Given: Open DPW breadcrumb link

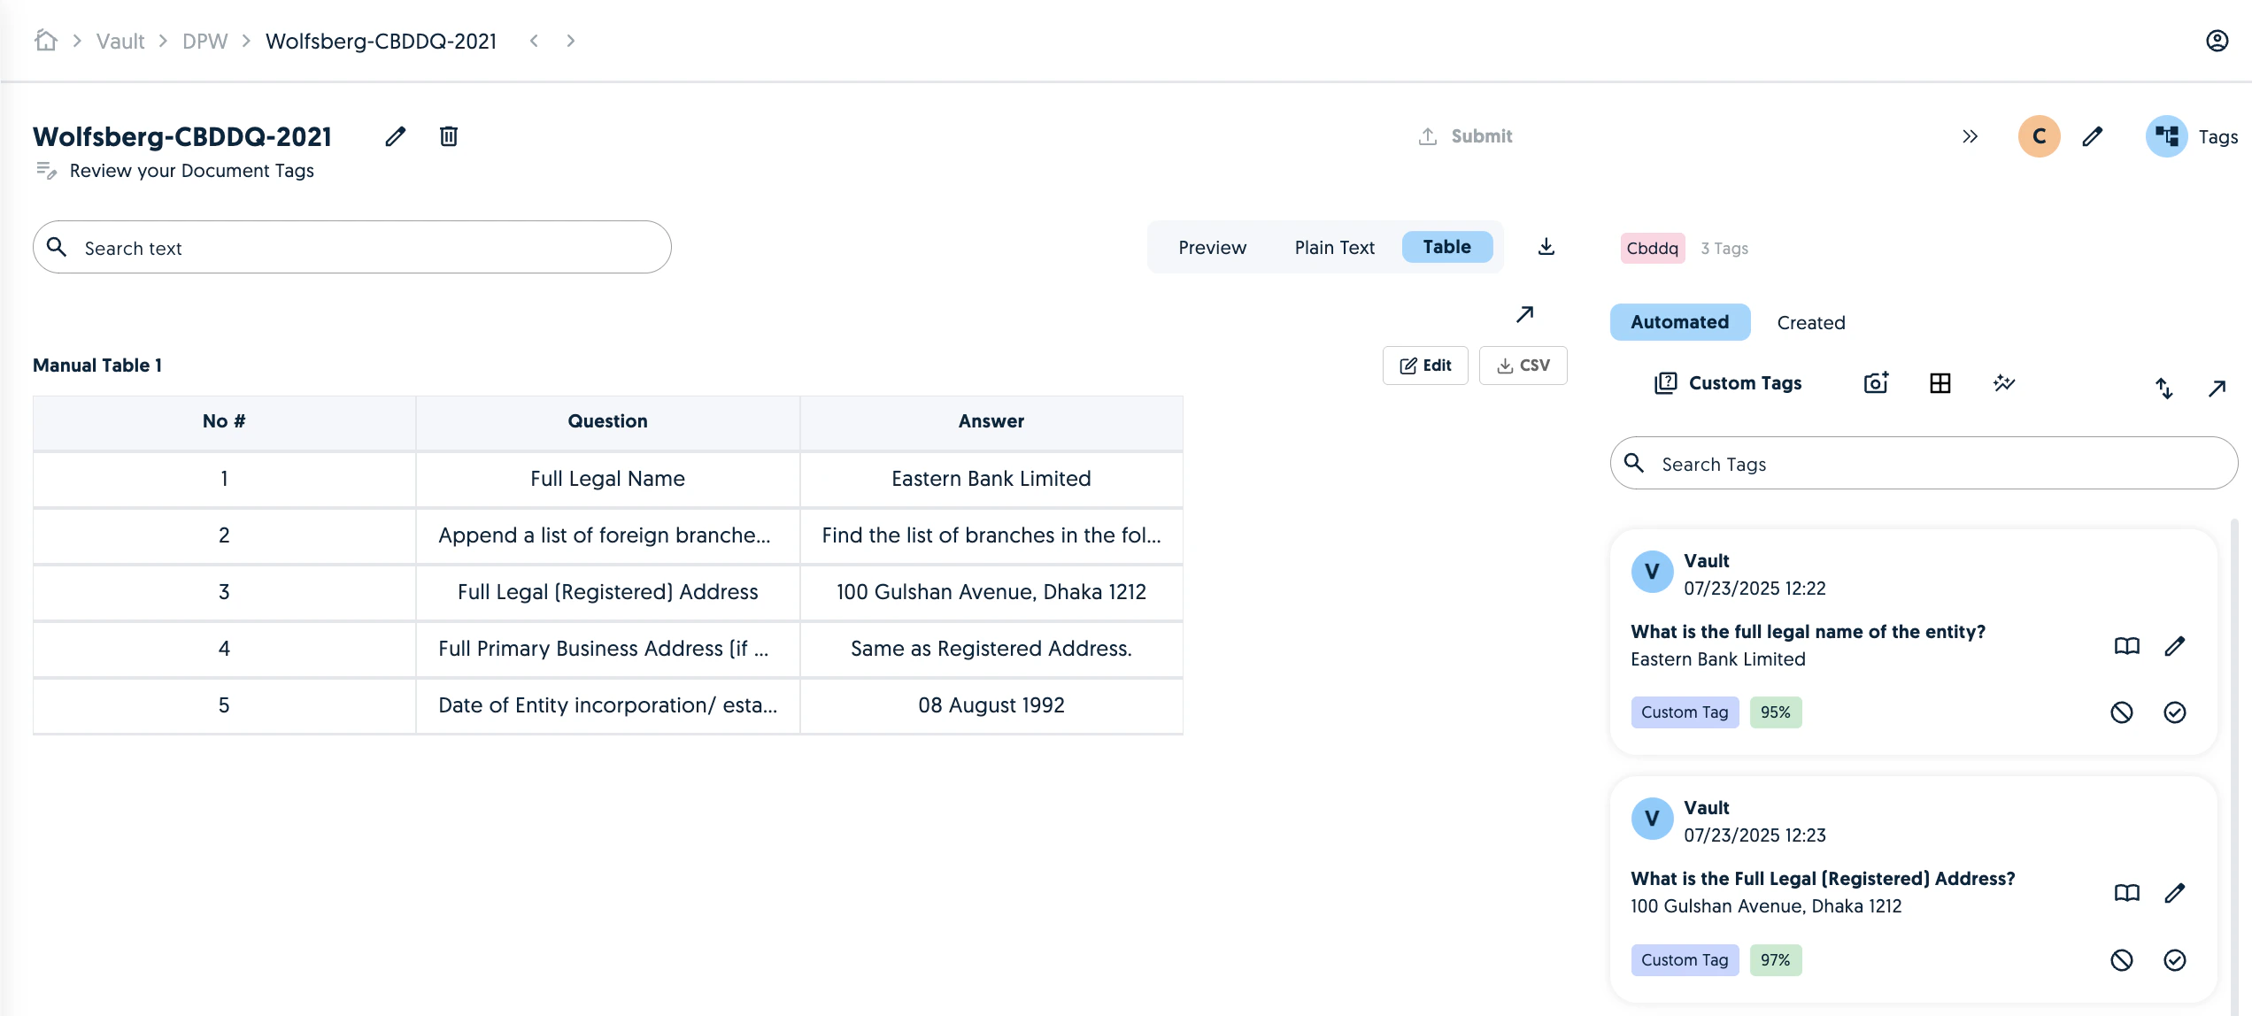Looking at the screenshot, I should [x=205, y=41].
